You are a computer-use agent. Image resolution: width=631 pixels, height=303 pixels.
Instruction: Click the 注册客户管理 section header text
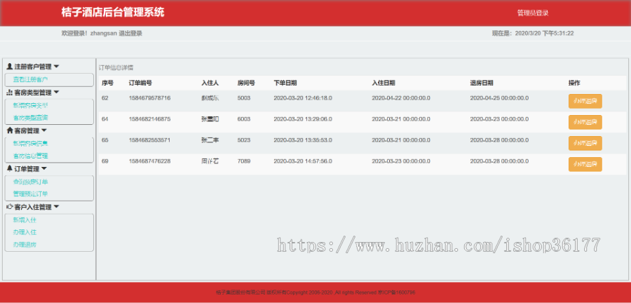click(x=33, y=67)
